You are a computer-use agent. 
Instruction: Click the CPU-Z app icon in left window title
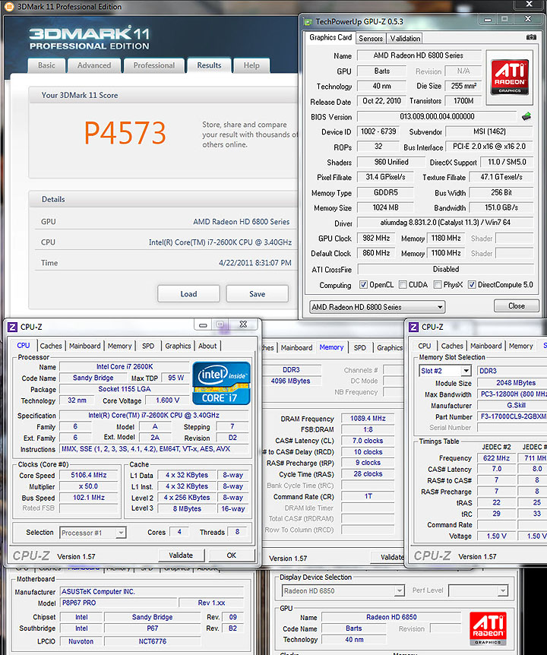(12, 327)
